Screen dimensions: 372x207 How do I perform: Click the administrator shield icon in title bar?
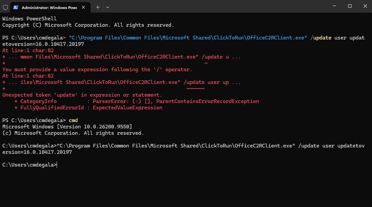(5, 7)
